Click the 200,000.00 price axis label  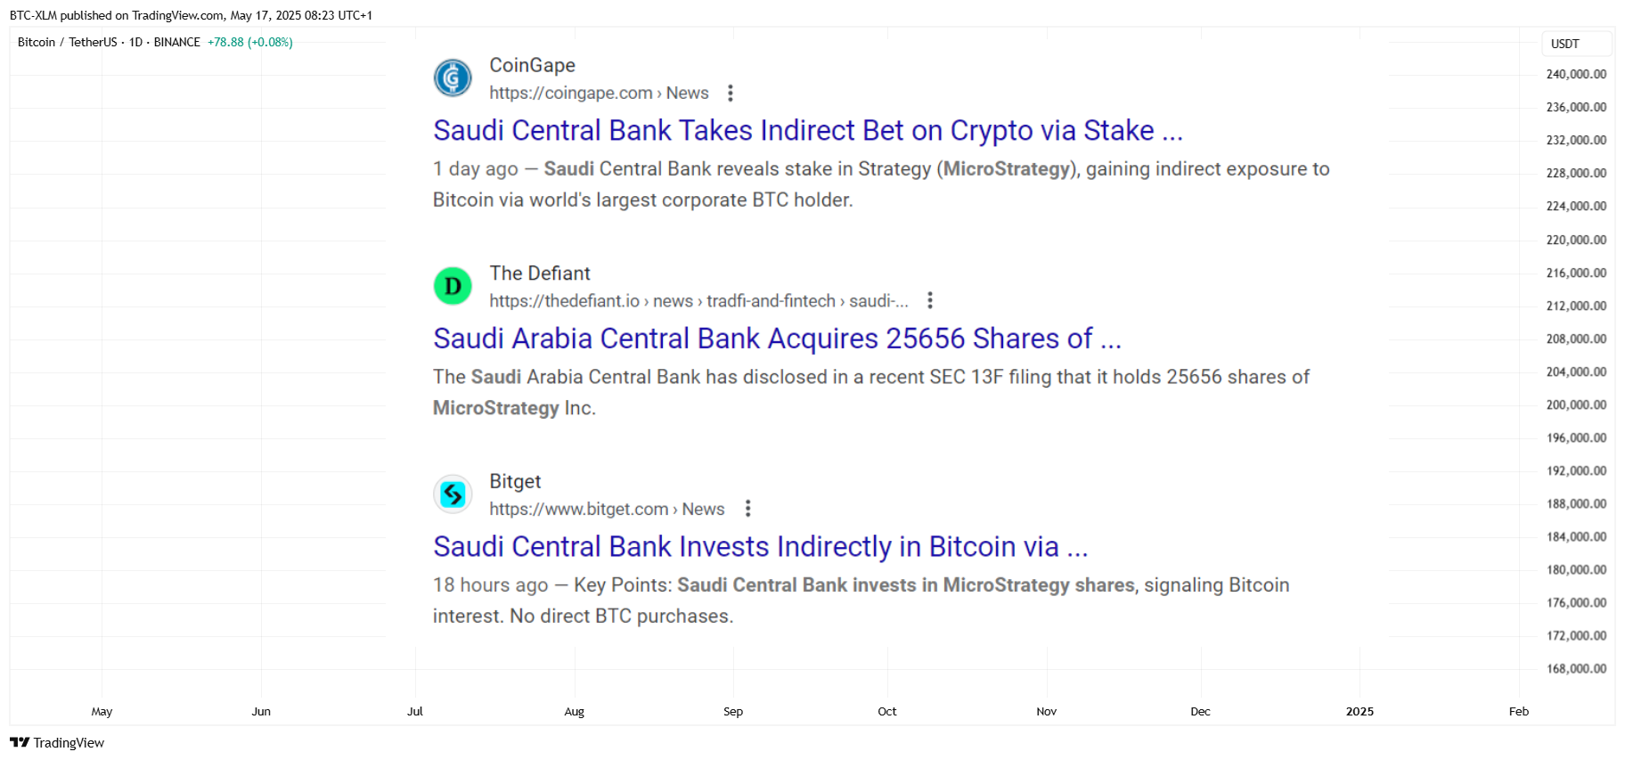[1576, 405]
